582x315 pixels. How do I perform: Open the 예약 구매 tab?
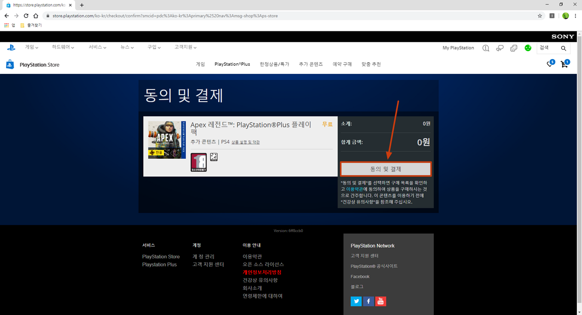coord(342,64)
